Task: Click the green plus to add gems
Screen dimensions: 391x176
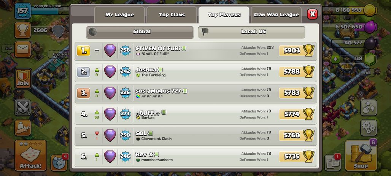Action: point(335,59)
